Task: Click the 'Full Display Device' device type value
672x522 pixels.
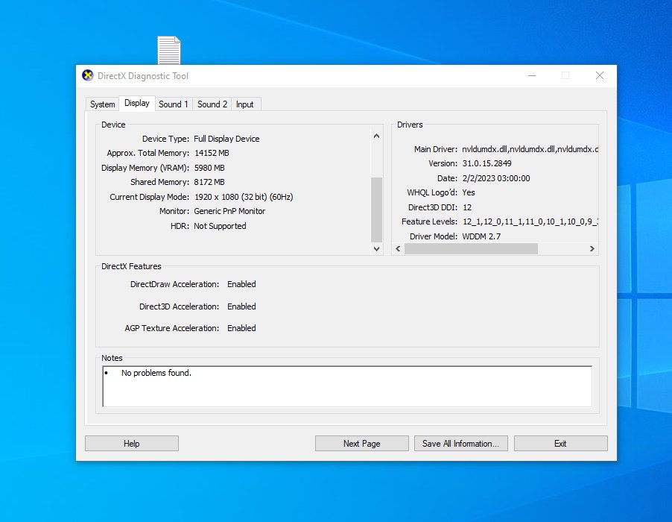Action: pos(226,139)
